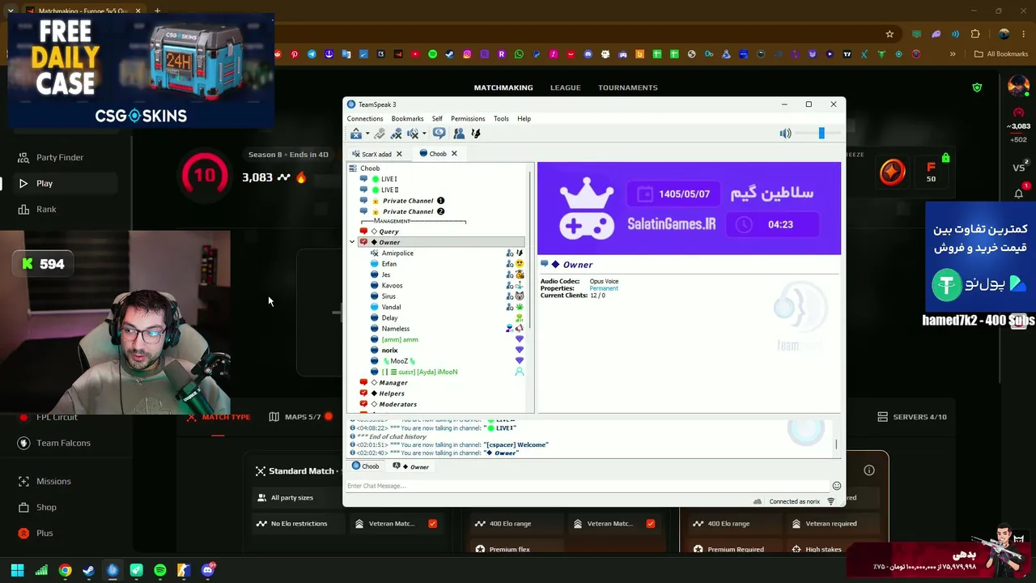Switch to TOURNAMENTS top tab
Viewport: 1036px width, 583px height.
coord(628,87)
